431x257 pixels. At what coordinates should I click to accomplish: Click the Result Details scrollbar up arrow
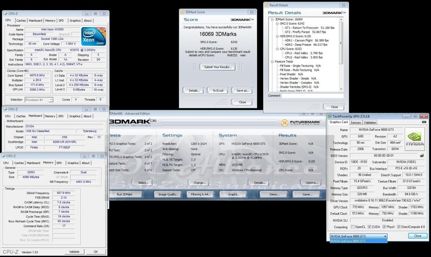click(x=341, y=19)
